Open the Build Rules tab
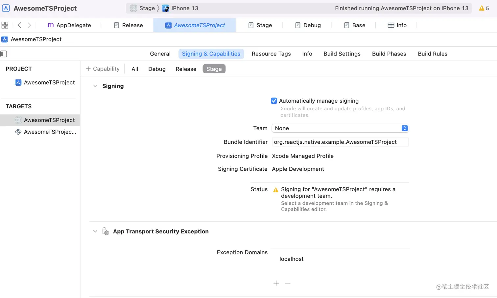 pyautogui.click(x=433, y=54)
